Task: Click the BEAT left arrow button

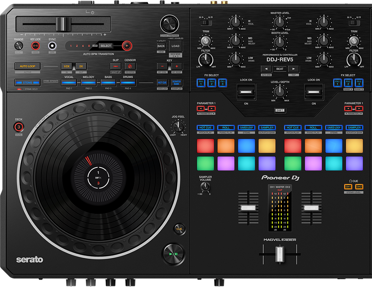Action: (266, 69)
